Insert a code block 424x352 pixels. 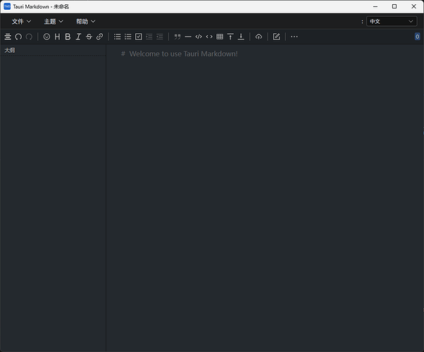(x=199, y=37)
